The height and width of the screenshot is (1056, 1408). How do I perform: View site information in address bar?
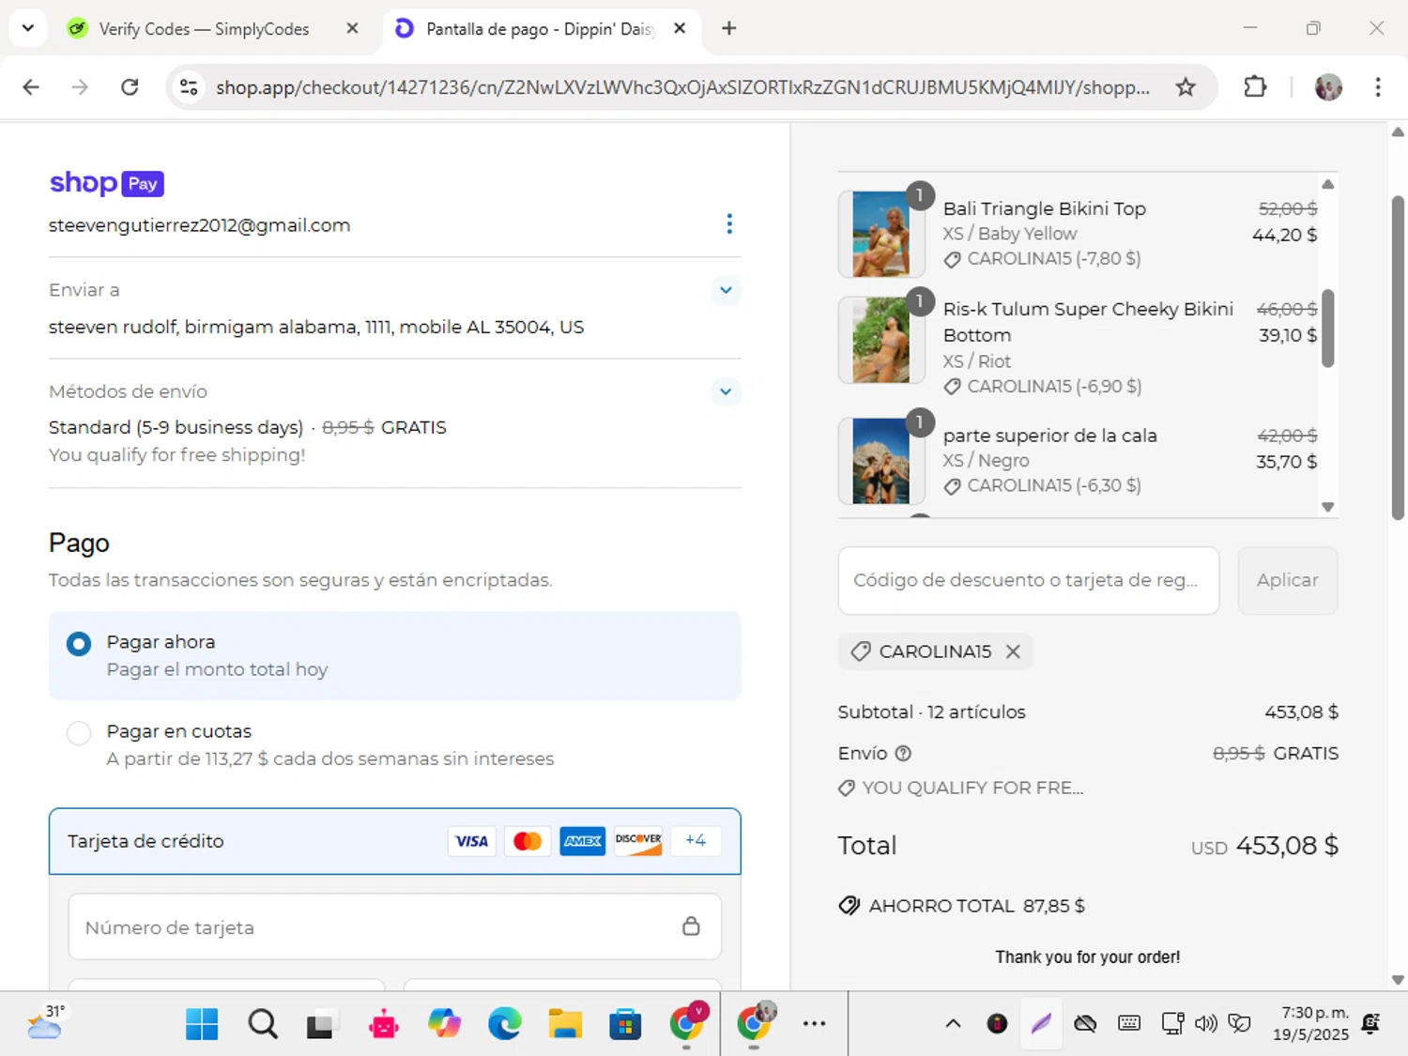189,87
